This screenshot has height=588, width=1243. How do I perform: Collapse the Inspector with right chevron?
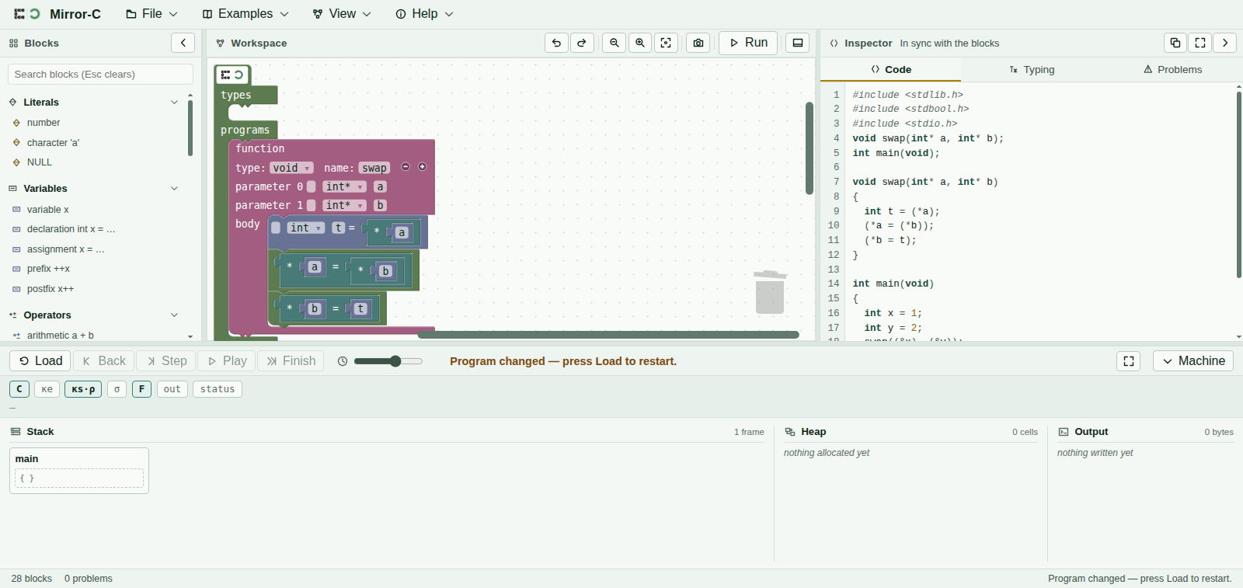point(1225,43)
